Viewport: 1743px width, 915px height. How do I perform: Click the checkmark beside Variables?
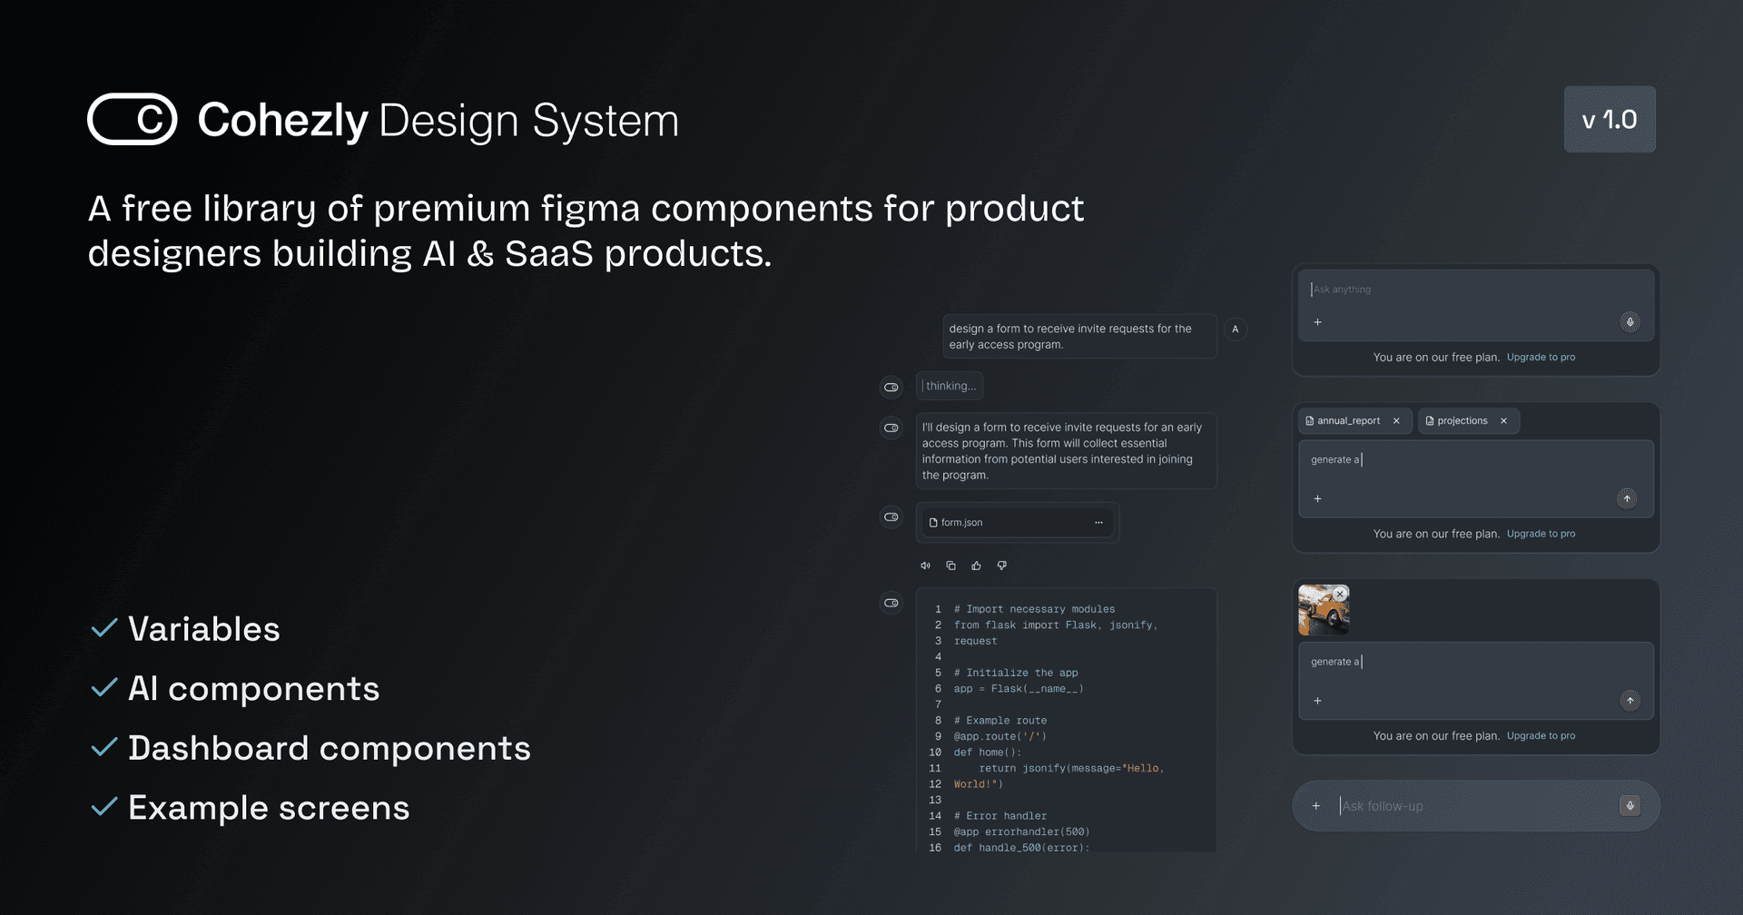pyautogui.click(x=104, y=627)
